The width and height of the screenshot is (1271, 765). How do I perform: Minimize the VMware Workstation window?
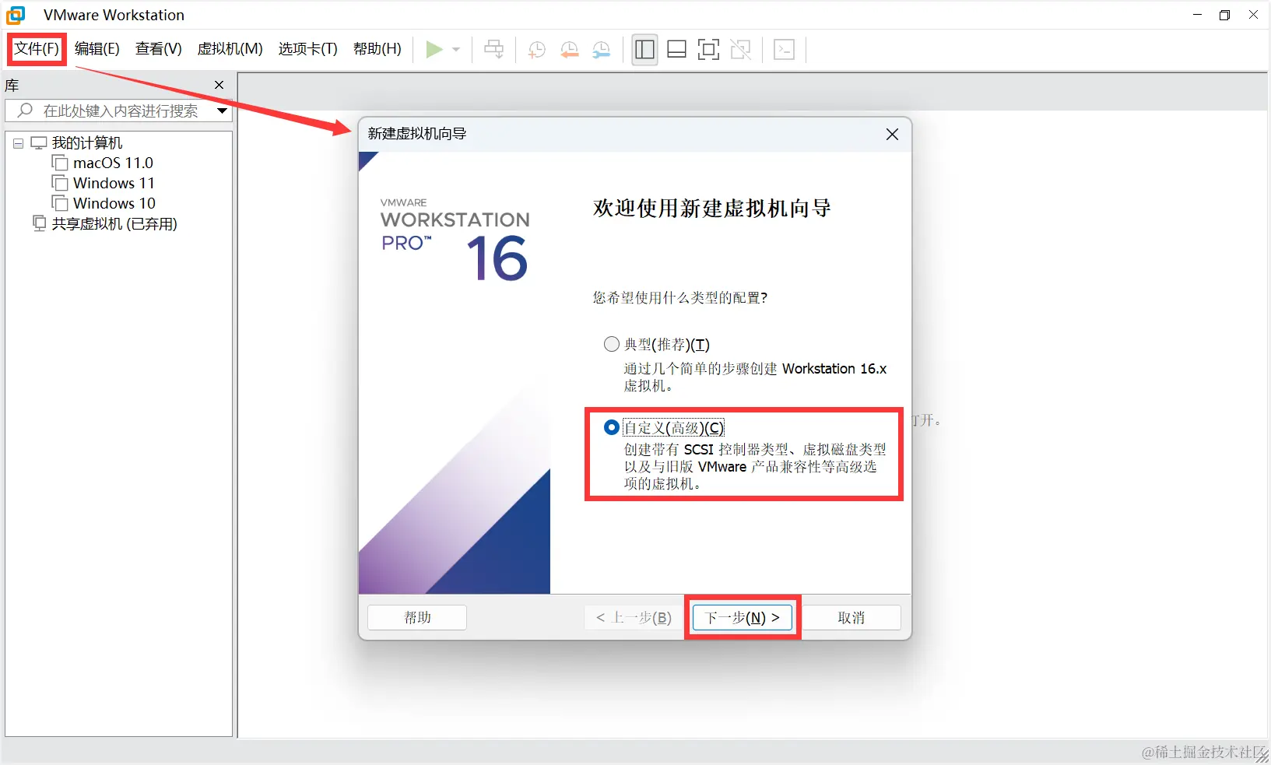tap(1197, 15)
